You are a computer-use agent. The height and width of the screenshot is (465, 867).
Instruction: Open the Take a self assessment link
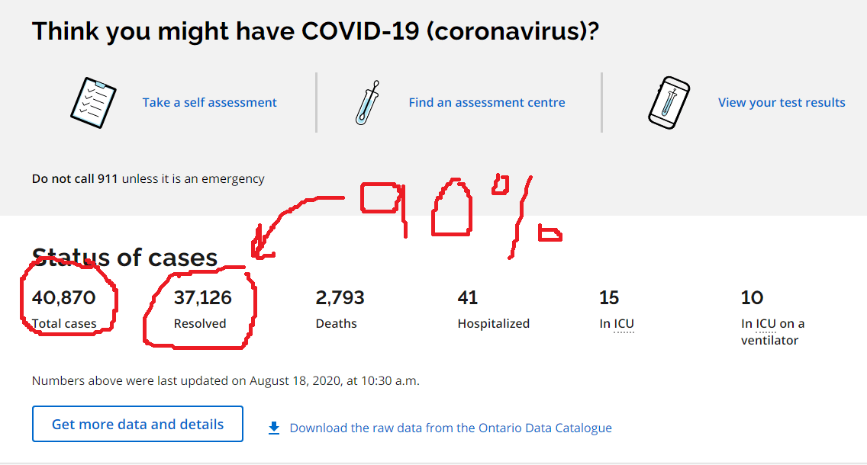(210, 102)
